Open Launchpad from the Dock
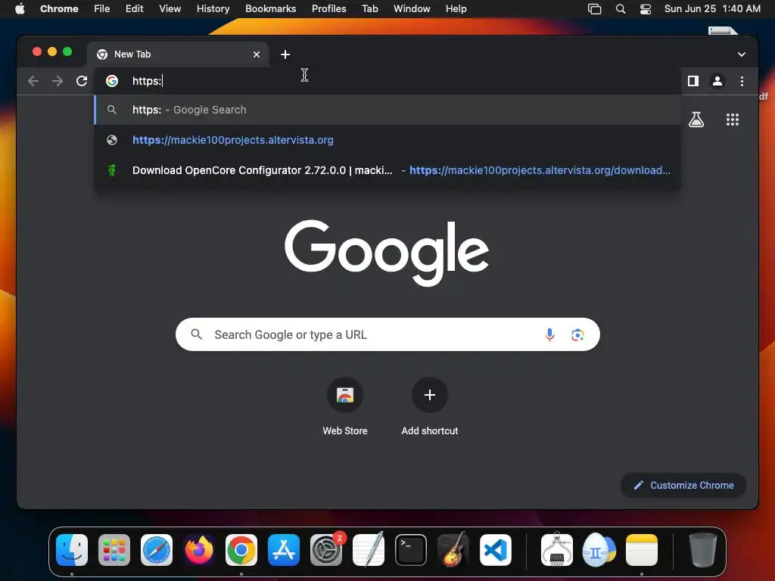775x581 pixels. point(114,550)
